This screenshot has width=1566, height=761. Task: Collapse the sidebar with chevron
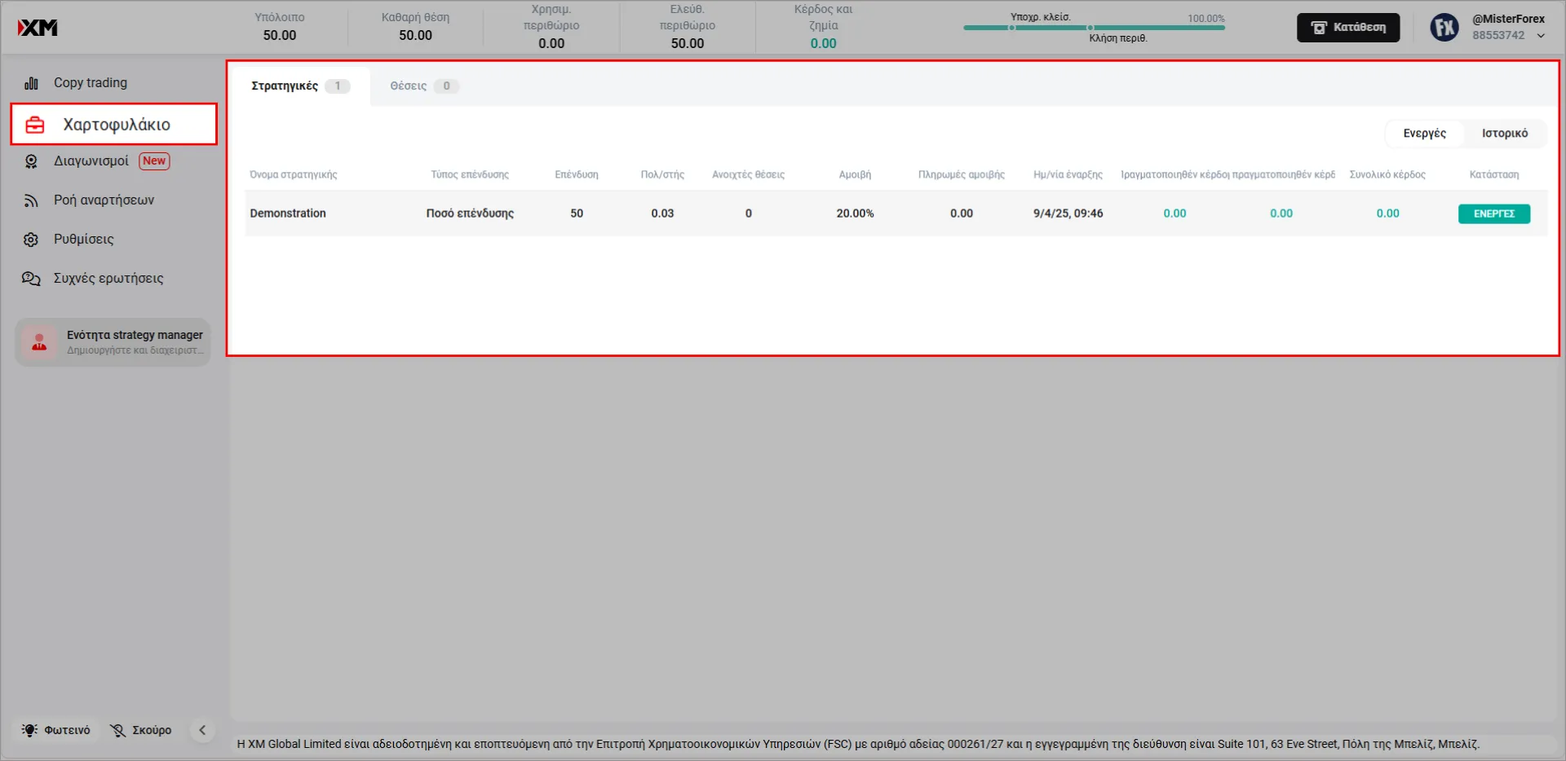pos(202,730)
